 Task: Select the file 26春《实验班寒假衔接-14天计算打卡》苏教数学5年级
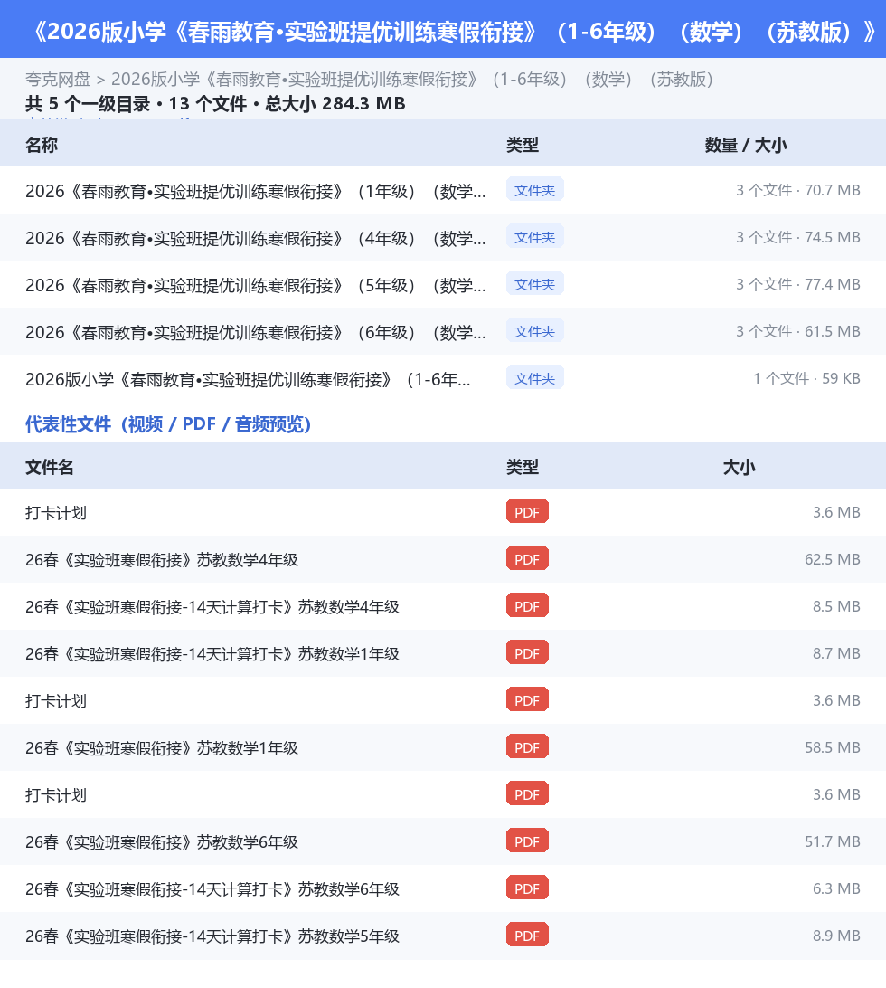(x=212, y=936)
